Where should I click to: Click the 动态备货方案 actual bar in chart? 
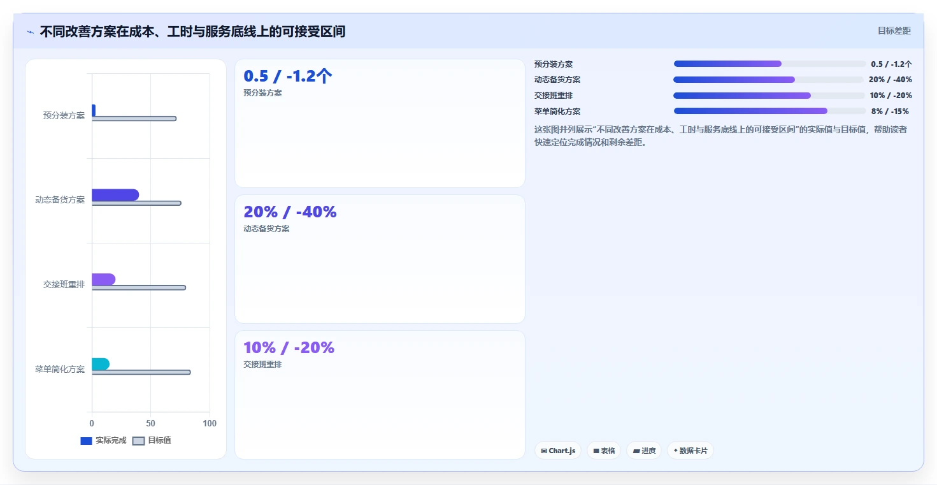(x=115, y=195)
